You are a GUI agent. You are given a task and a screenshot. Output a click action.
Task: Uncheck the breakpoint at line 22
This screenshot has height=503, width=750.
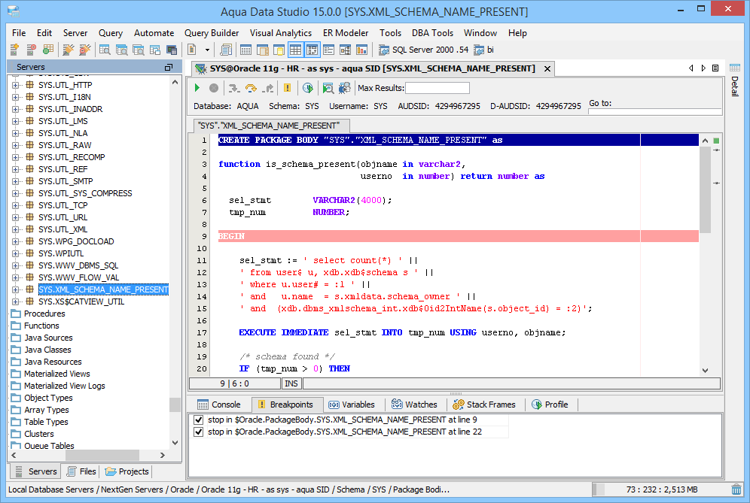199,432
